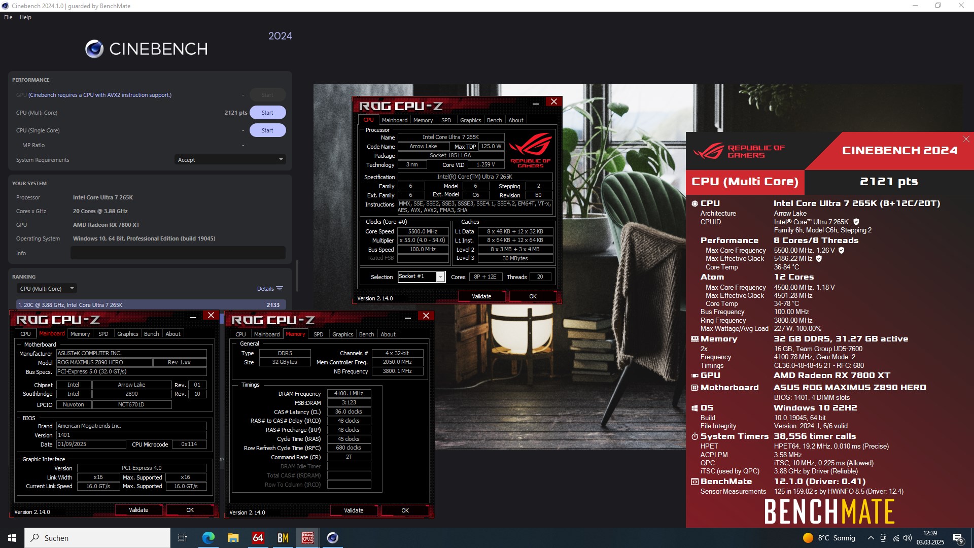
Task: Open Graphics tab in CPU-Z Memory window
Action: 343,334
